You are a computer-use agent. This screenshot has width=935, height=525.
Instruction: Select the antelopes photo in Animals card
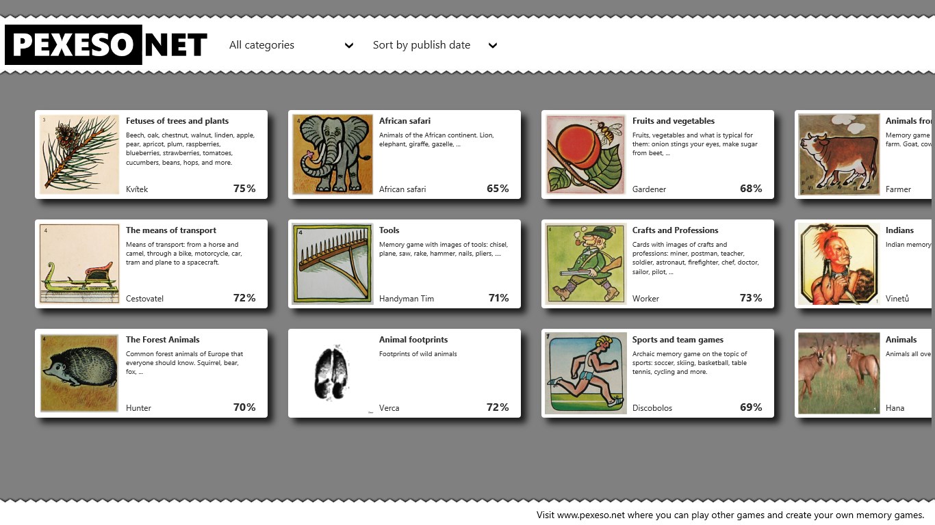coord(839,373)
